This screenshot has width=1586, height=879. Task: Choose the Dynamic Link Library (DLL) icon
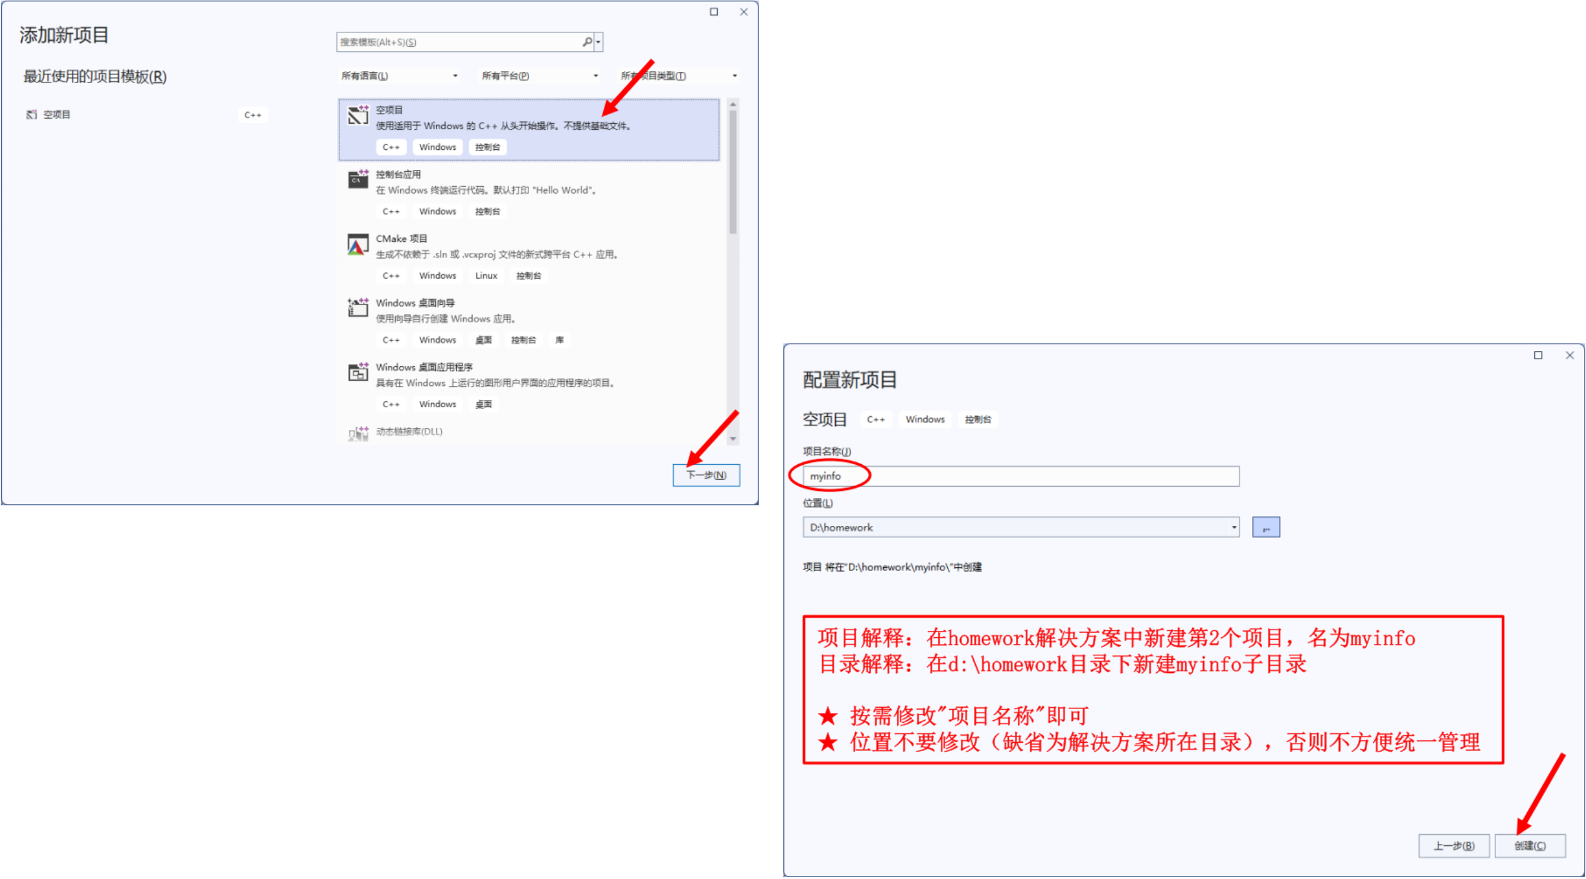(358, 433)
